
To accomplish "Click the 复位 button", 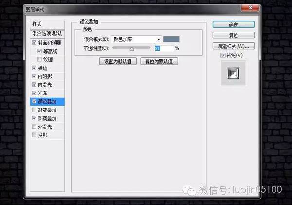I will pos(233,35).
